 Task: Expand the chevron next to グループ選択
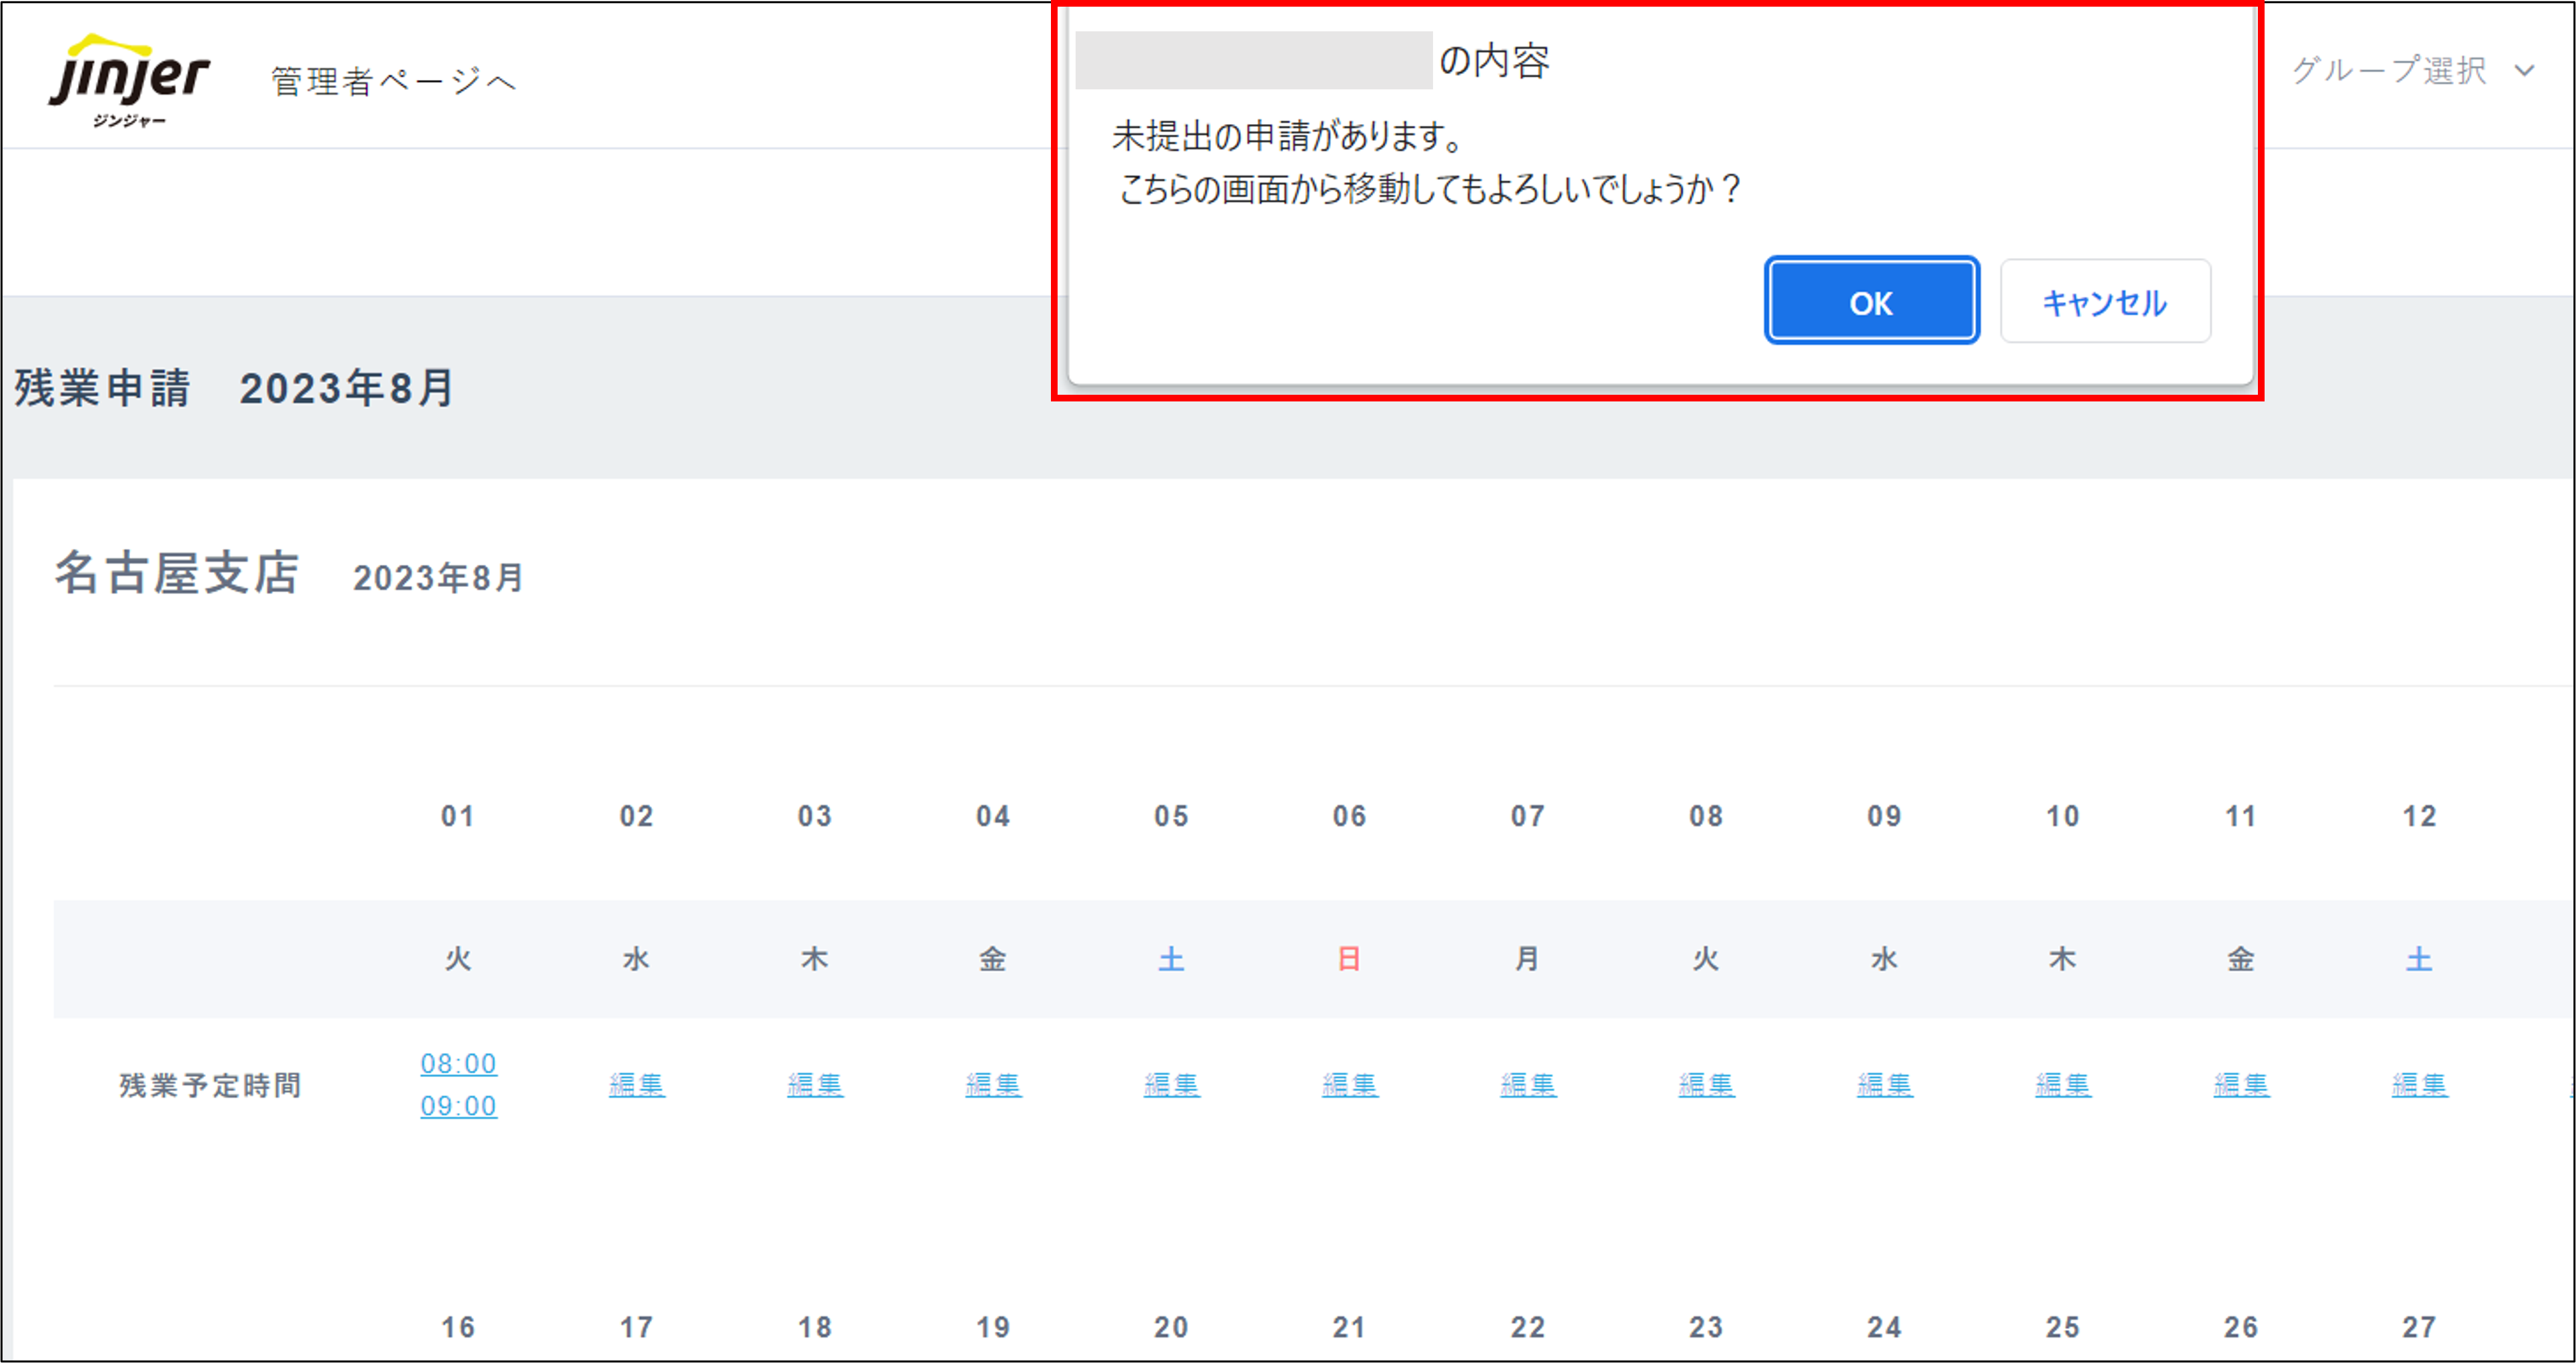click(x=2525, y=71)
